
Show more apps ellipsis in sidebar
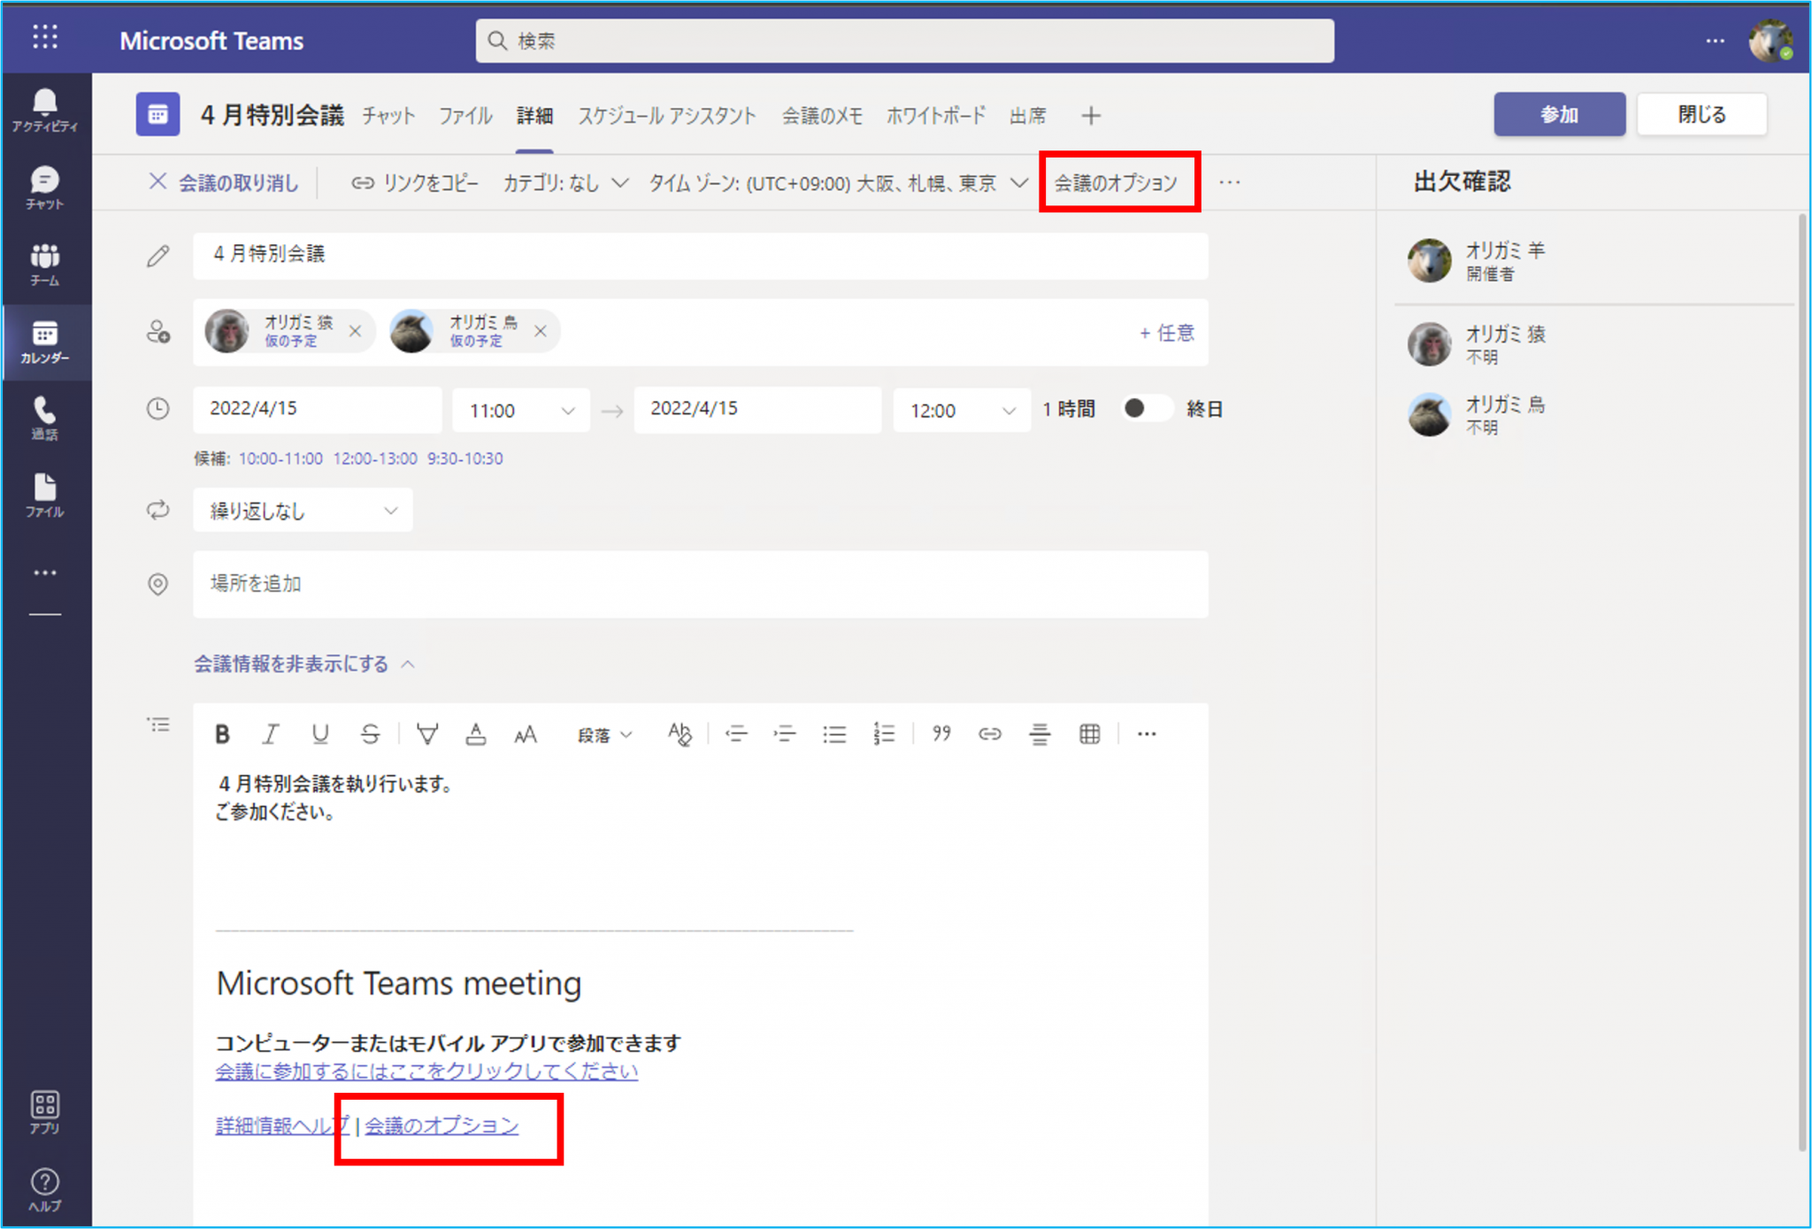point(45,572)
